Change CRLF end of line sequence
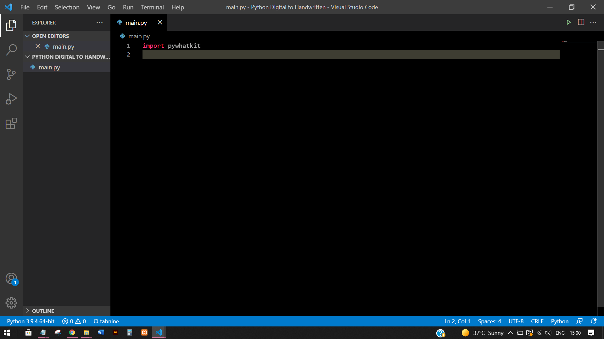The width and height of the screenshot is (604, 339). [537, 321]
